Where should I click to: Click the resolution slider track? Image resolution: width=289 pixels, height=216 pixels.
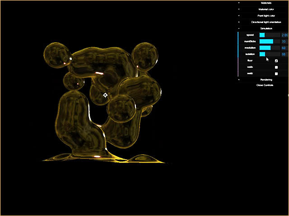coord(269,48)
